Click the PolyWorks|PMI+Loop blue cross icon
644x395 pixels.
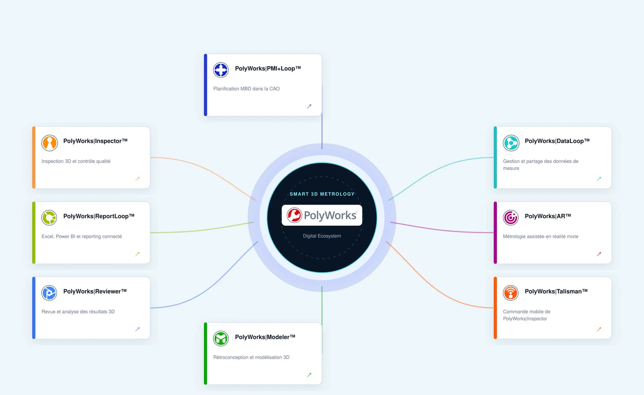[221, 70]
